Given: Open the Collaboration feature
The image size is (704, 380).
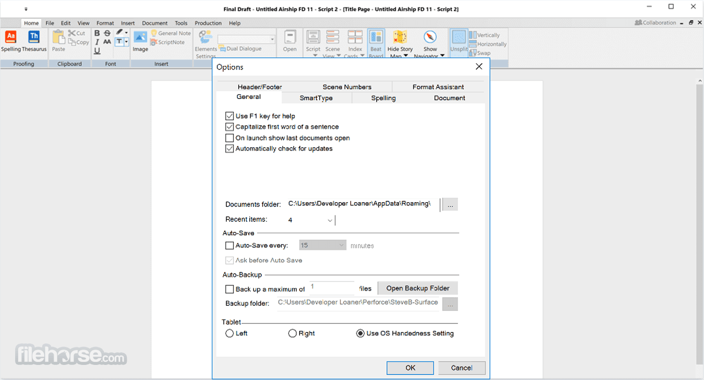Looking at the screenshot, I should [655, 23].
